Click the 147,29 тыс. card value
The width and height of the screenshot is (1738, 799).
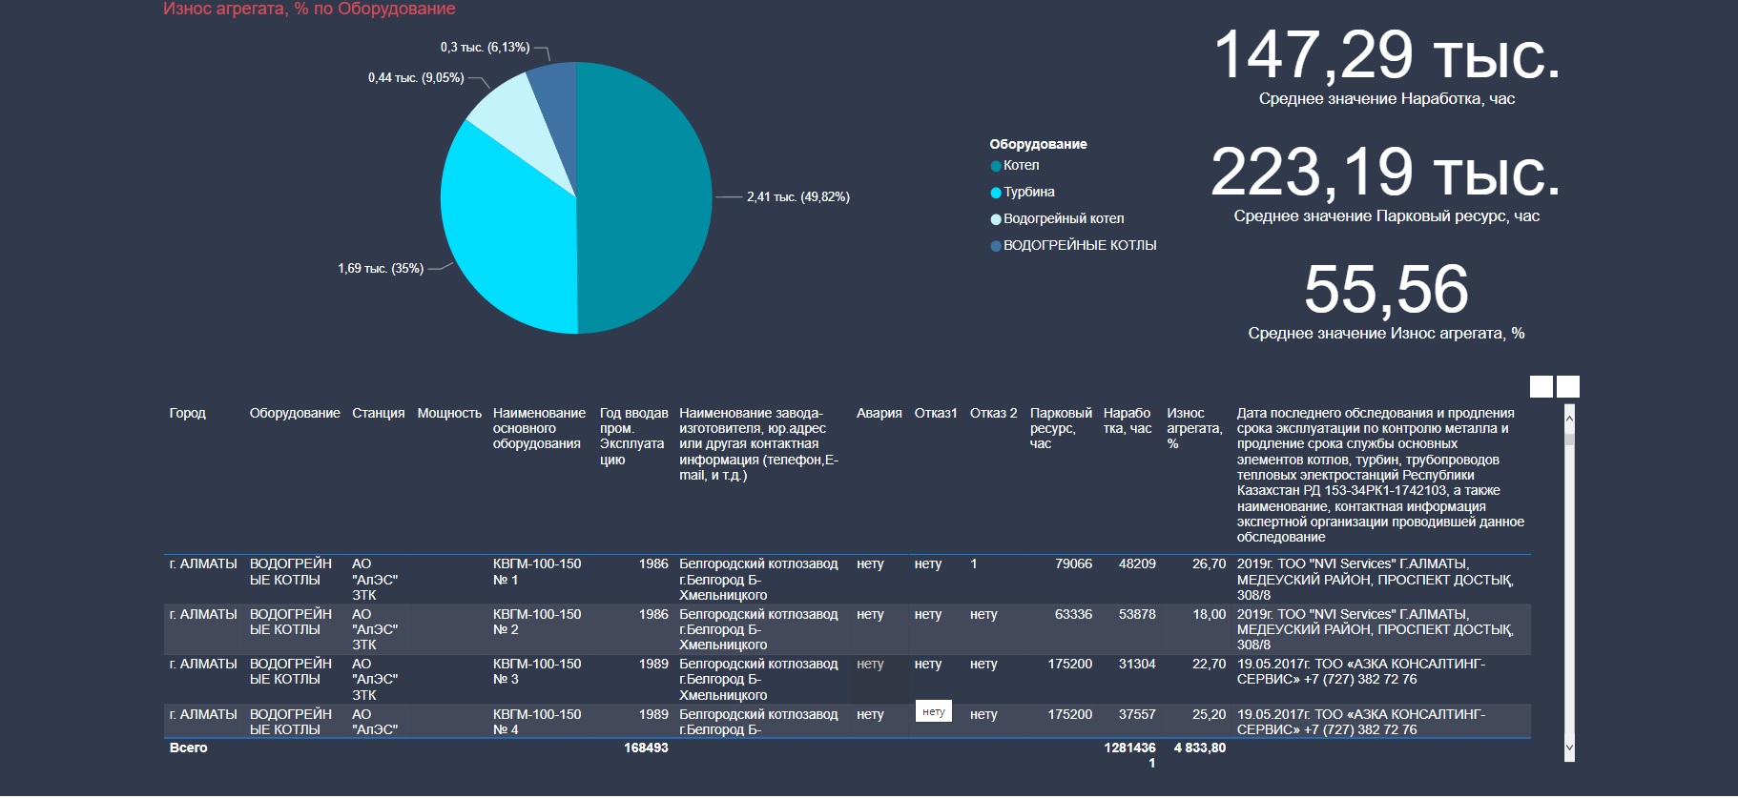click(x=1386, y=54)
